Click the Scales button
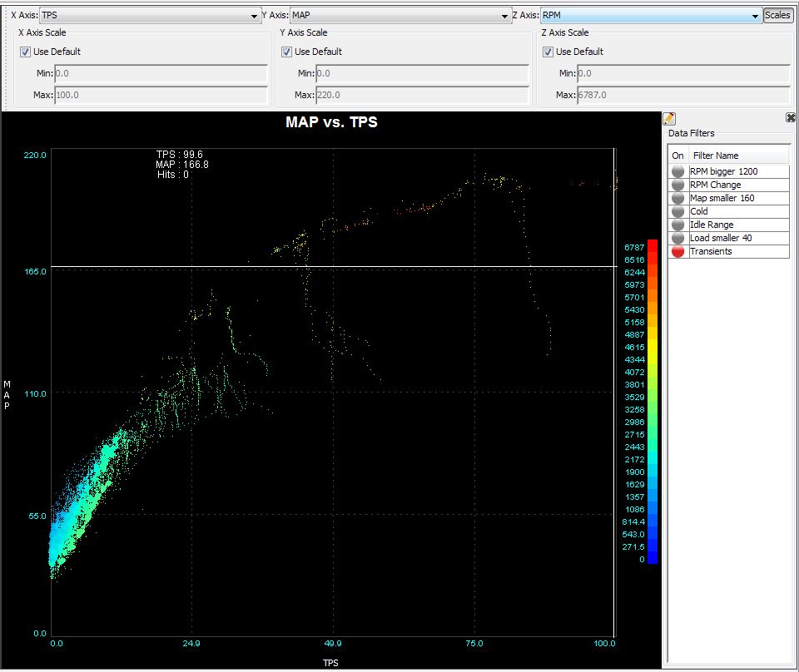 coord(777,15)
